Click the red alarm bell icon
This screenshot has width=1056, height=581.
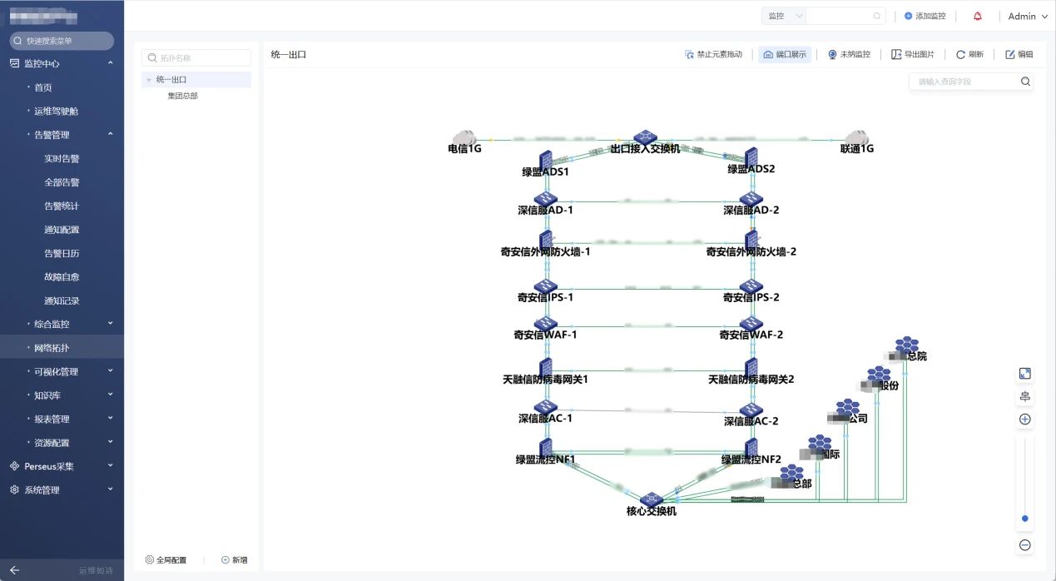coord(977,16)
